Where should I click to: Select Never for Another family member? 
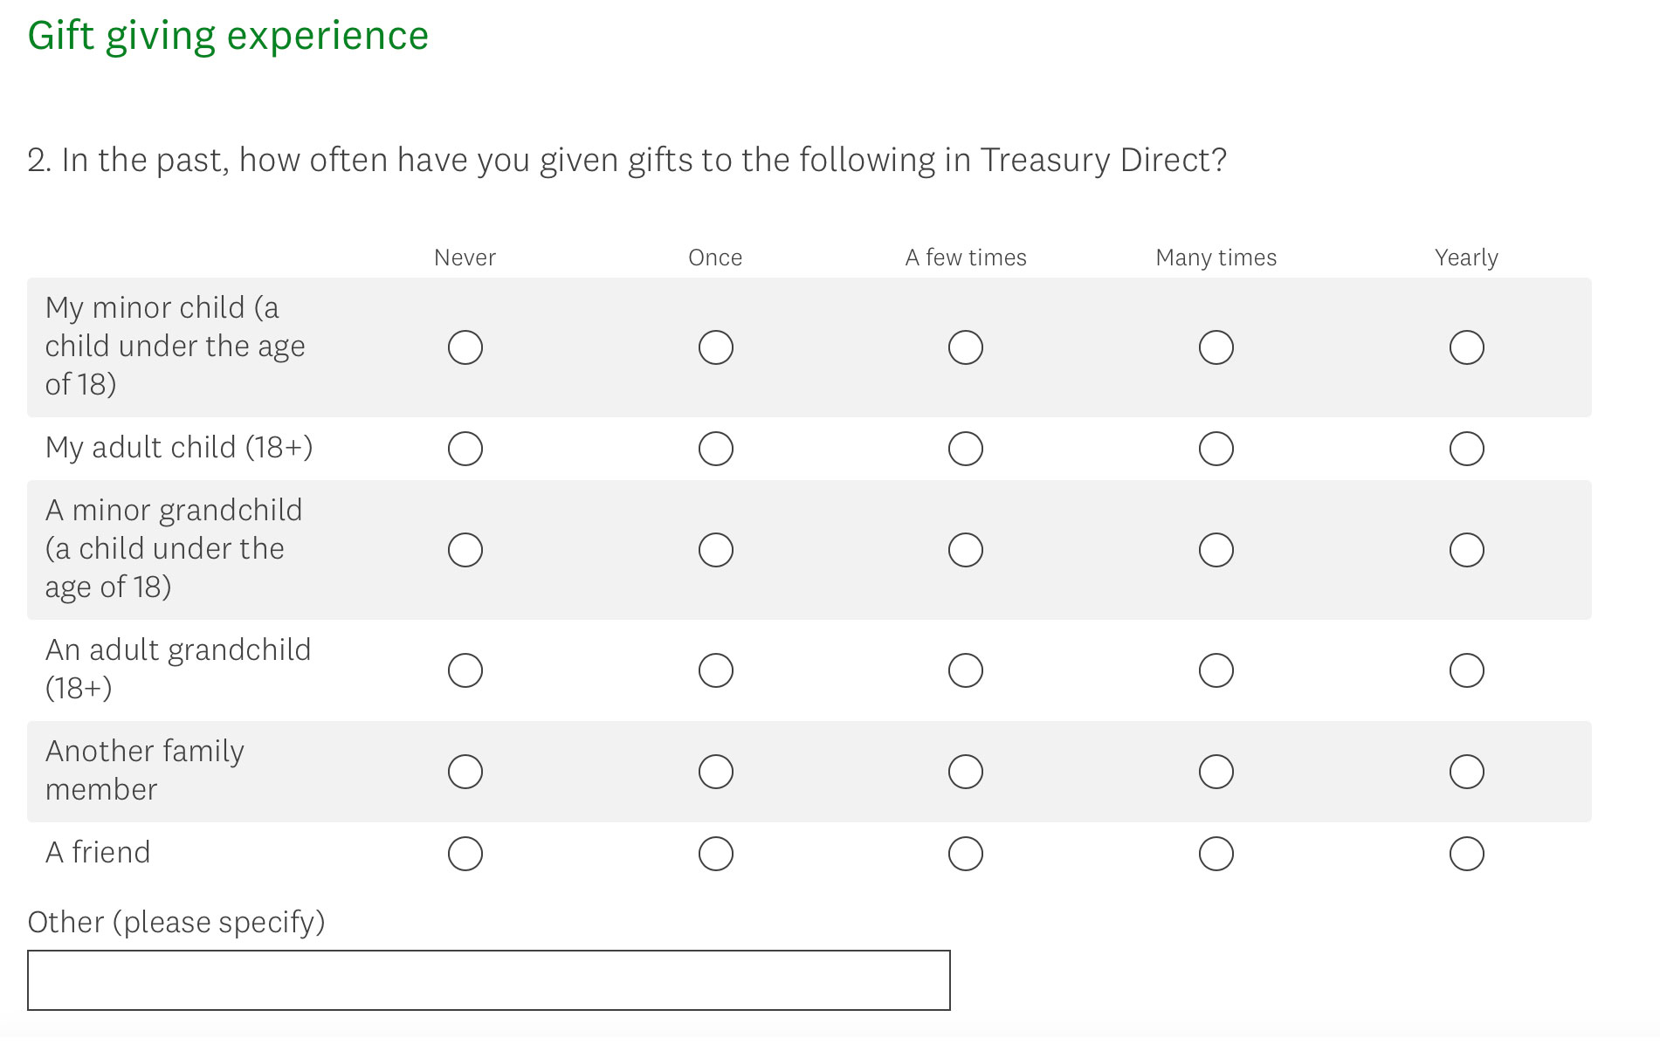point(465,772)
